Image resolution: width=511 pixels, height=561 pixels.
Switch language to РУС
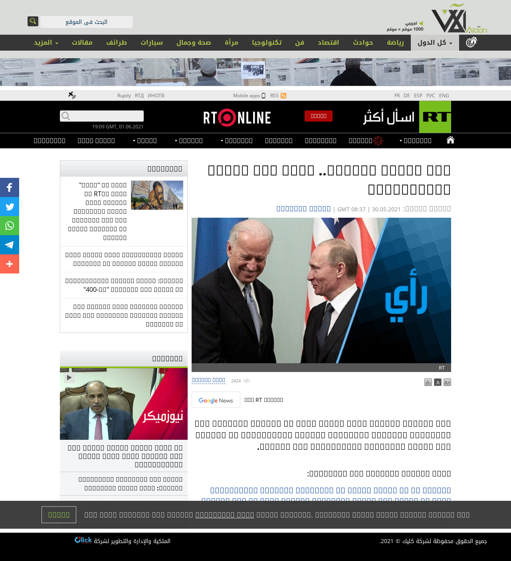pos(431,96)
